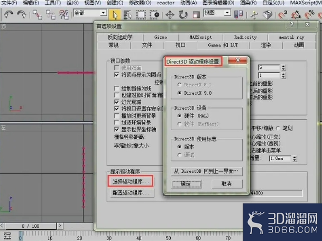Screen dimensions: 322x241
Task: Click the spinner arrows beside 1.0mm field
Action: [x=295, y=158]
